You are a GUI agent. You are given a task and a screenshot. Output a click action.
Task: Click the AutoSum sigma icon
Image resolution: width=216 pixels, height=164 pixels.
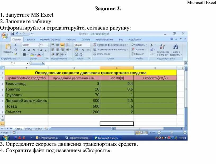pos(151,45)
